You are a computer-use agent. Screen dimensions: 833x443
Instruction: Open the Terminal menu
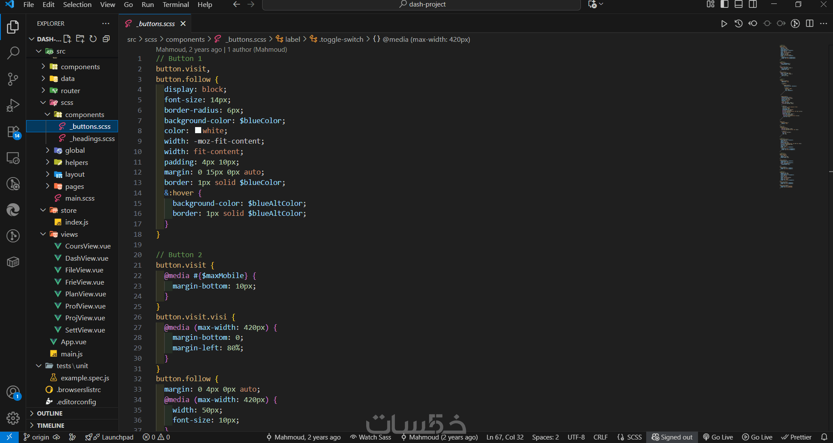coord(175,4)
